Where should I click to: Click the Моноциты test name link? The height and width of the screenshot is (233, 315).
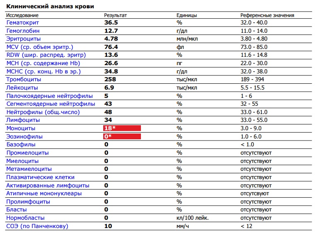[x=21, y=128]
